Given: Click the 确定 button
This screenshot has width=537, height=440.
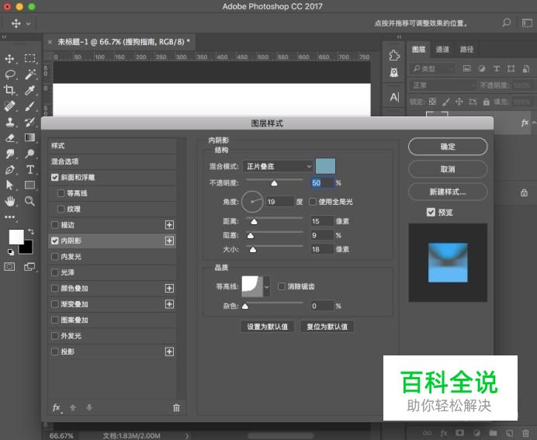Looking at the screenshot, I should click(x=448, y=147).
